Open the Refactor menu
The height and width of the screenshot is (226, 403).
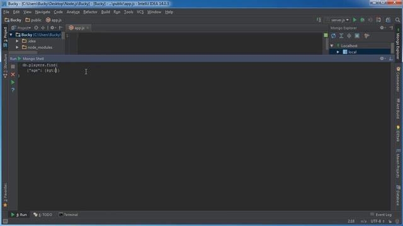click(90, 12)
